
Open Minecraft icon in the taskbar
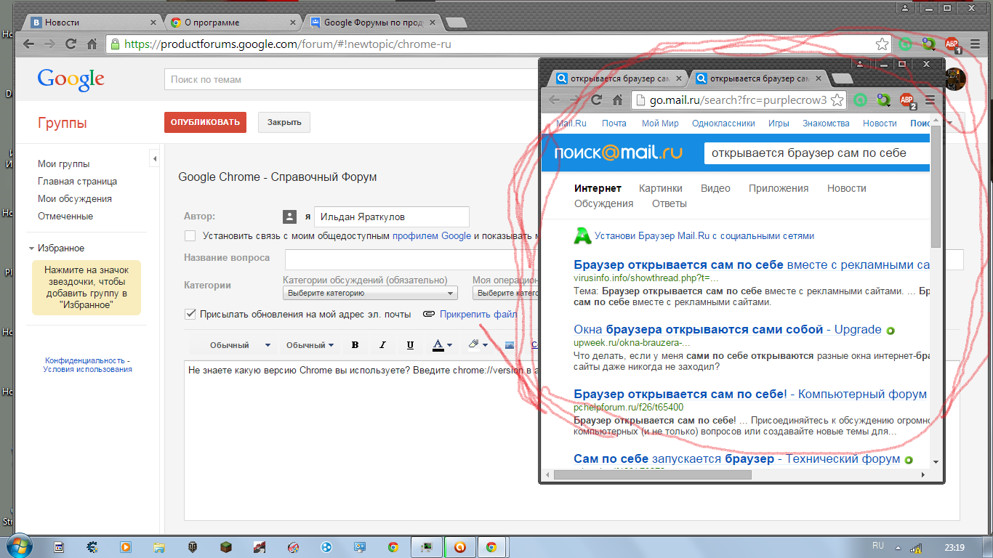[226, 547]
